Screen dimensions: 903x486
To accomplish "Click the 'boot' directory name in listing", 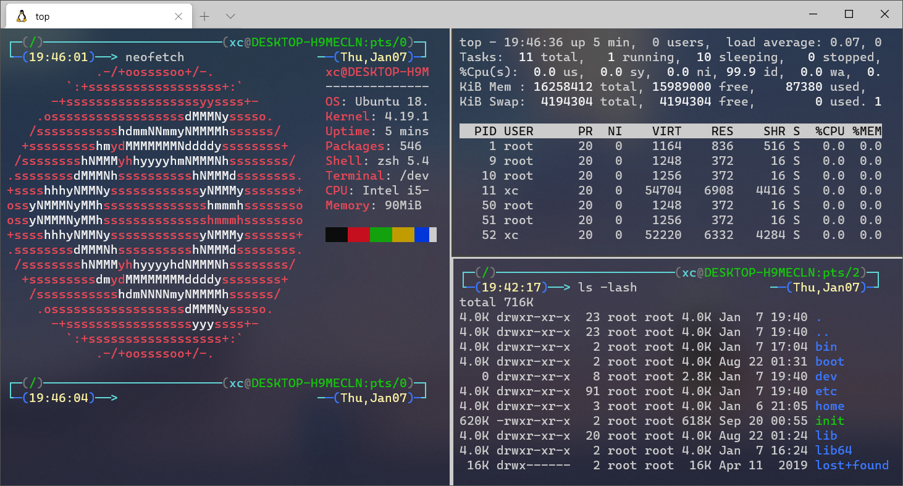I will [x=830, y=361].
